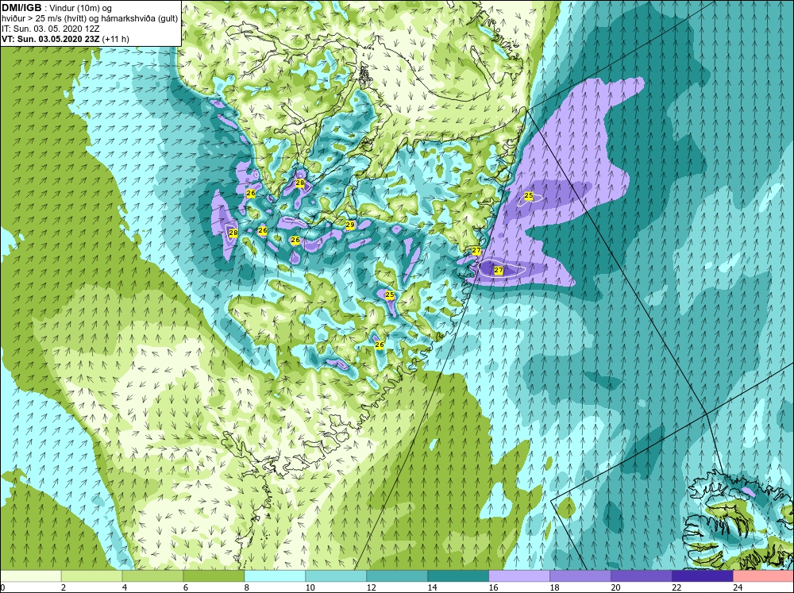The image size is (794, 593).
Task: Select the dark green 6–8 legend swatch
Action: (x=214, y=576)
